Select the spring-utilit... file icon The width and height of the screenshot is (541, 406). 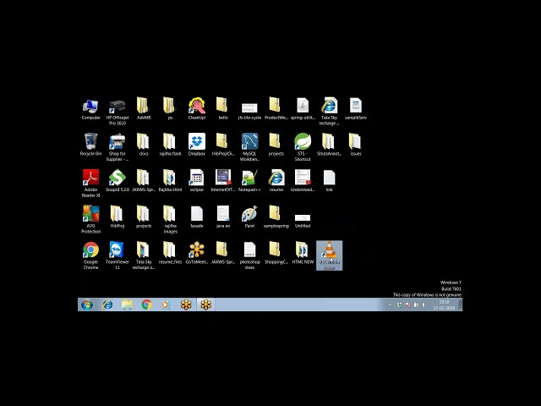pyautogui.click(x=303, y=109)
